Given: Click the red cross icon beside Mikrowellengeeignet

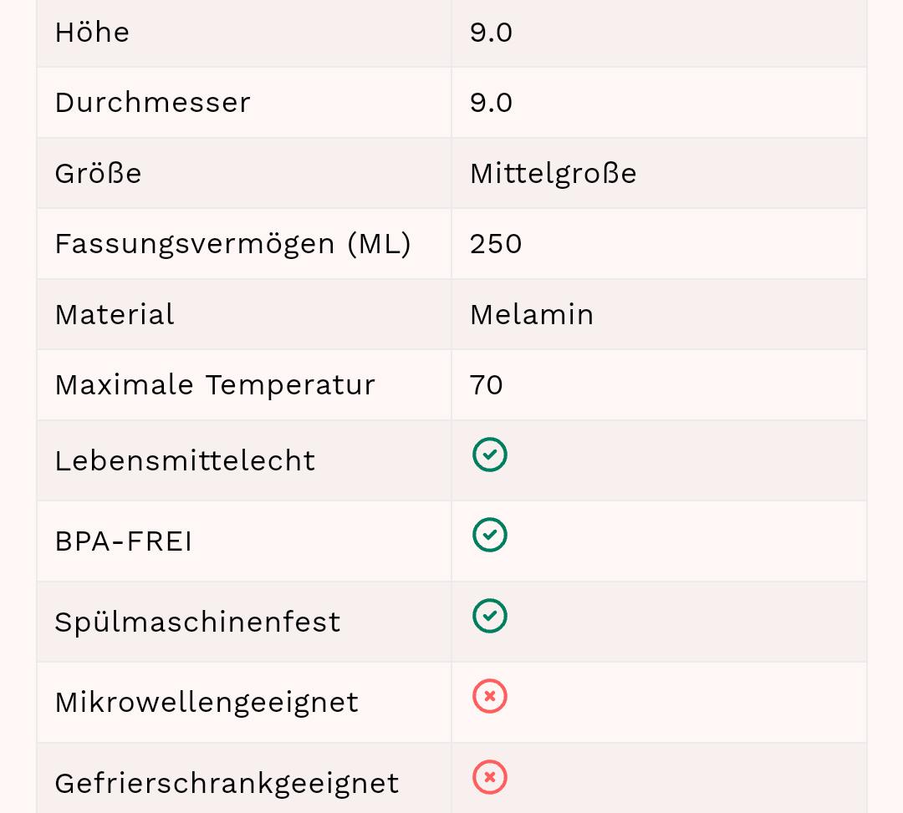Looking at the screenshot, I should click(490, 696).
